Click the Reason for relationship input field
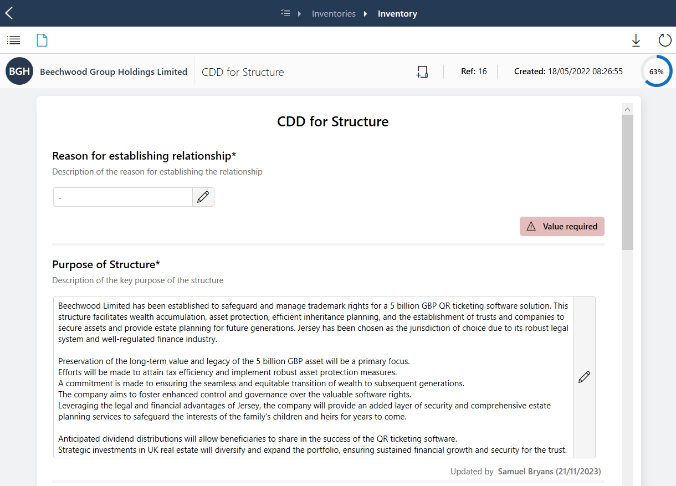This screenshot has width=676, height=486. click(123, 197)
